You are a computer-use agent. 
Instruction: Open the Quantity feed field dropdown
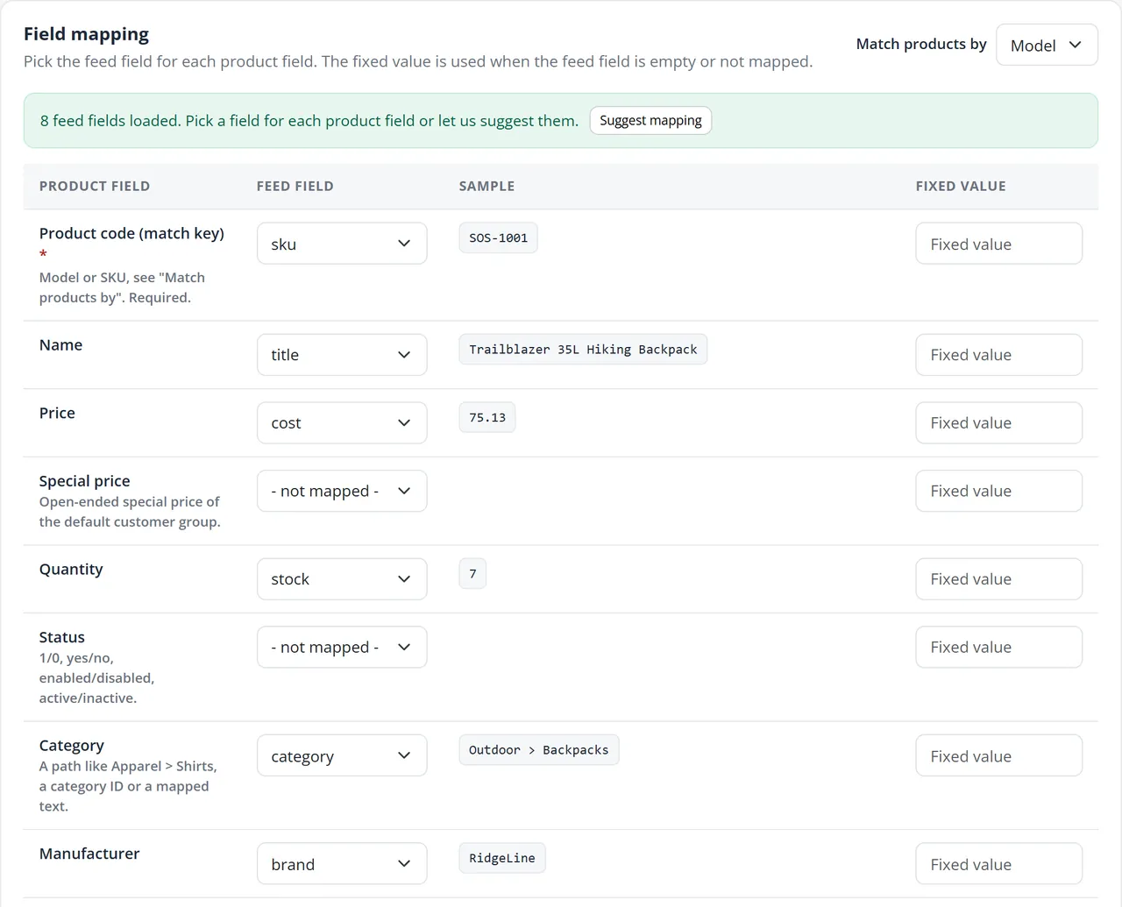(342, 579)
